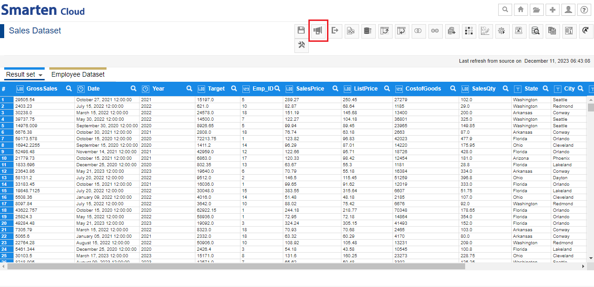Click the Sales Dataset title
This screenshot has height=287, width=594.
tap(35, 31)
